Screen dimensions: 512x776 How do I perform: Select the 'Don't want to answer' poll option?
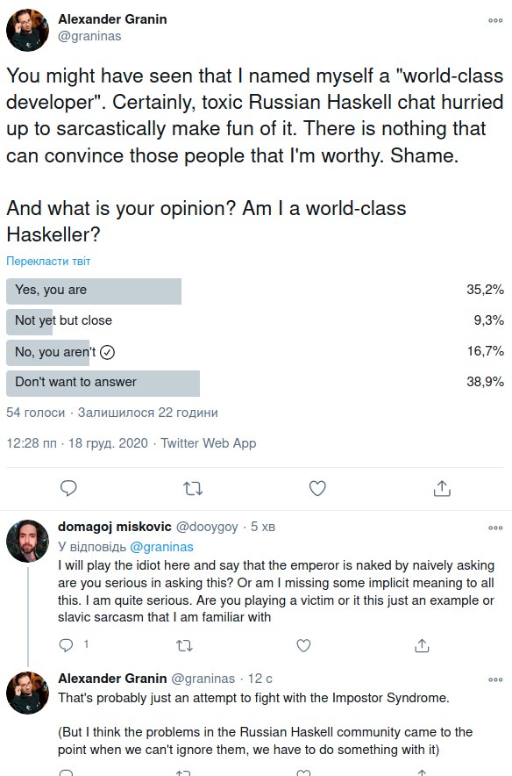tap(255, 383)
